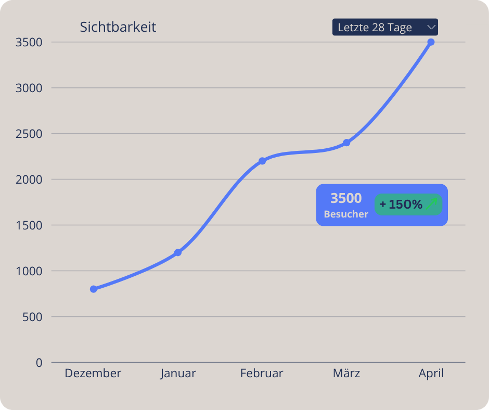
Task: Click the Dezember axis label
Action: click(x=93, y=374)
